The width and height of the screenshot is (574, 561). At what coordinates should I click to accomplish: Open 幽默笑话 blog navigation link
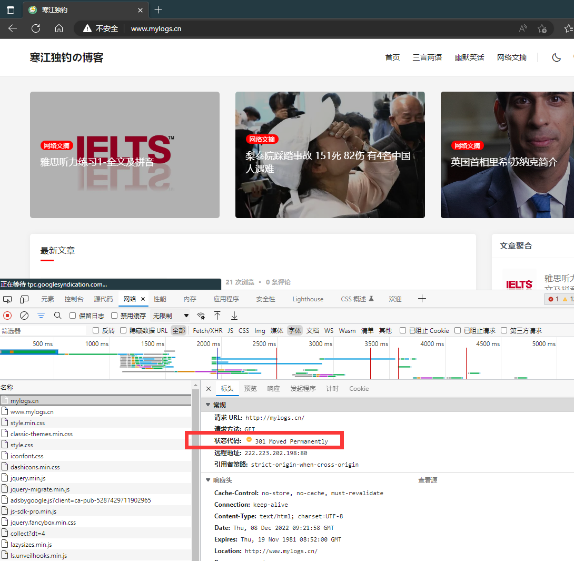click(x=469, y=57)
